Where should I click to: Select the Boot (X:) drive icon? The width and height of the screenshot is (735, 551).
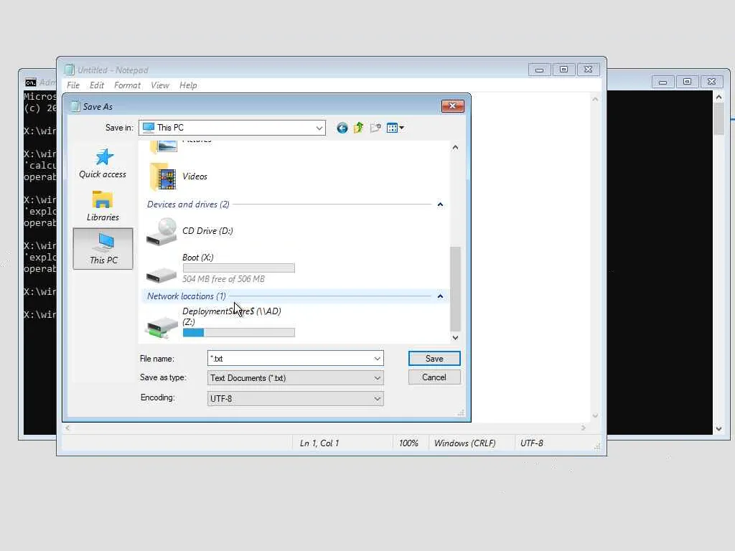click(161, 275)
